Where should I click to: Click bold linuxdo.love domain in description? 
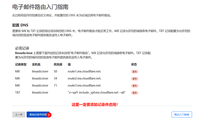coord(24,53)
